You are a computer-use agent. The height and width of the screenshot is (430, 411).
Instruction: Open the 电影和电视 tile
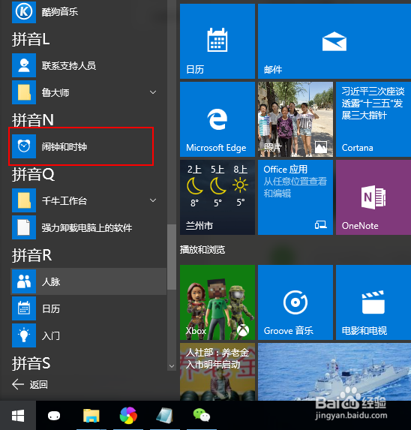coord(373,302)
